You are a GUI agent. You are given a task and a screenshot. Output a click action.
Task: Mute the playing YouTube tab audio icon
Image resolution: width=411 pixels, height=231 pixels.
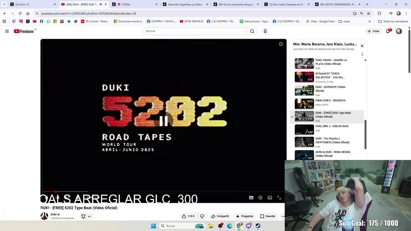pos(100,4)
